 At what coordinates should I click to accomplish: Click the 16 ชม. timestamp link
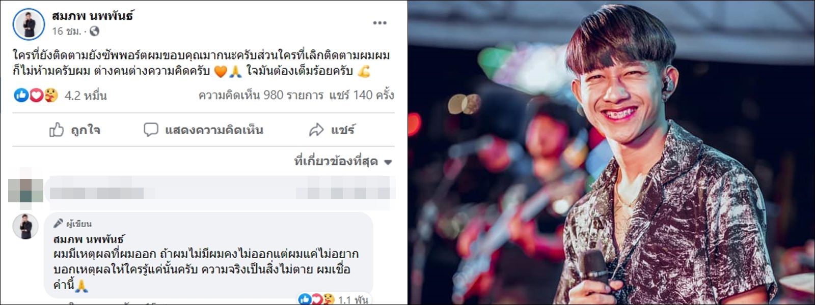66,32
